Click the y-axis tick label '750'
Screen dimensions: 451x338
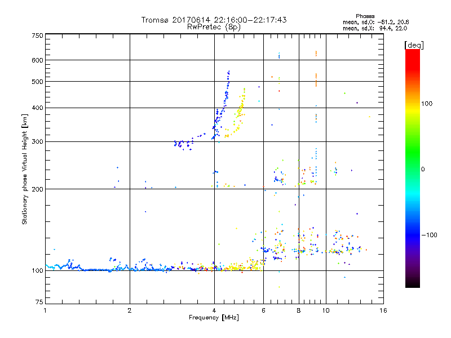click(37, 35)
